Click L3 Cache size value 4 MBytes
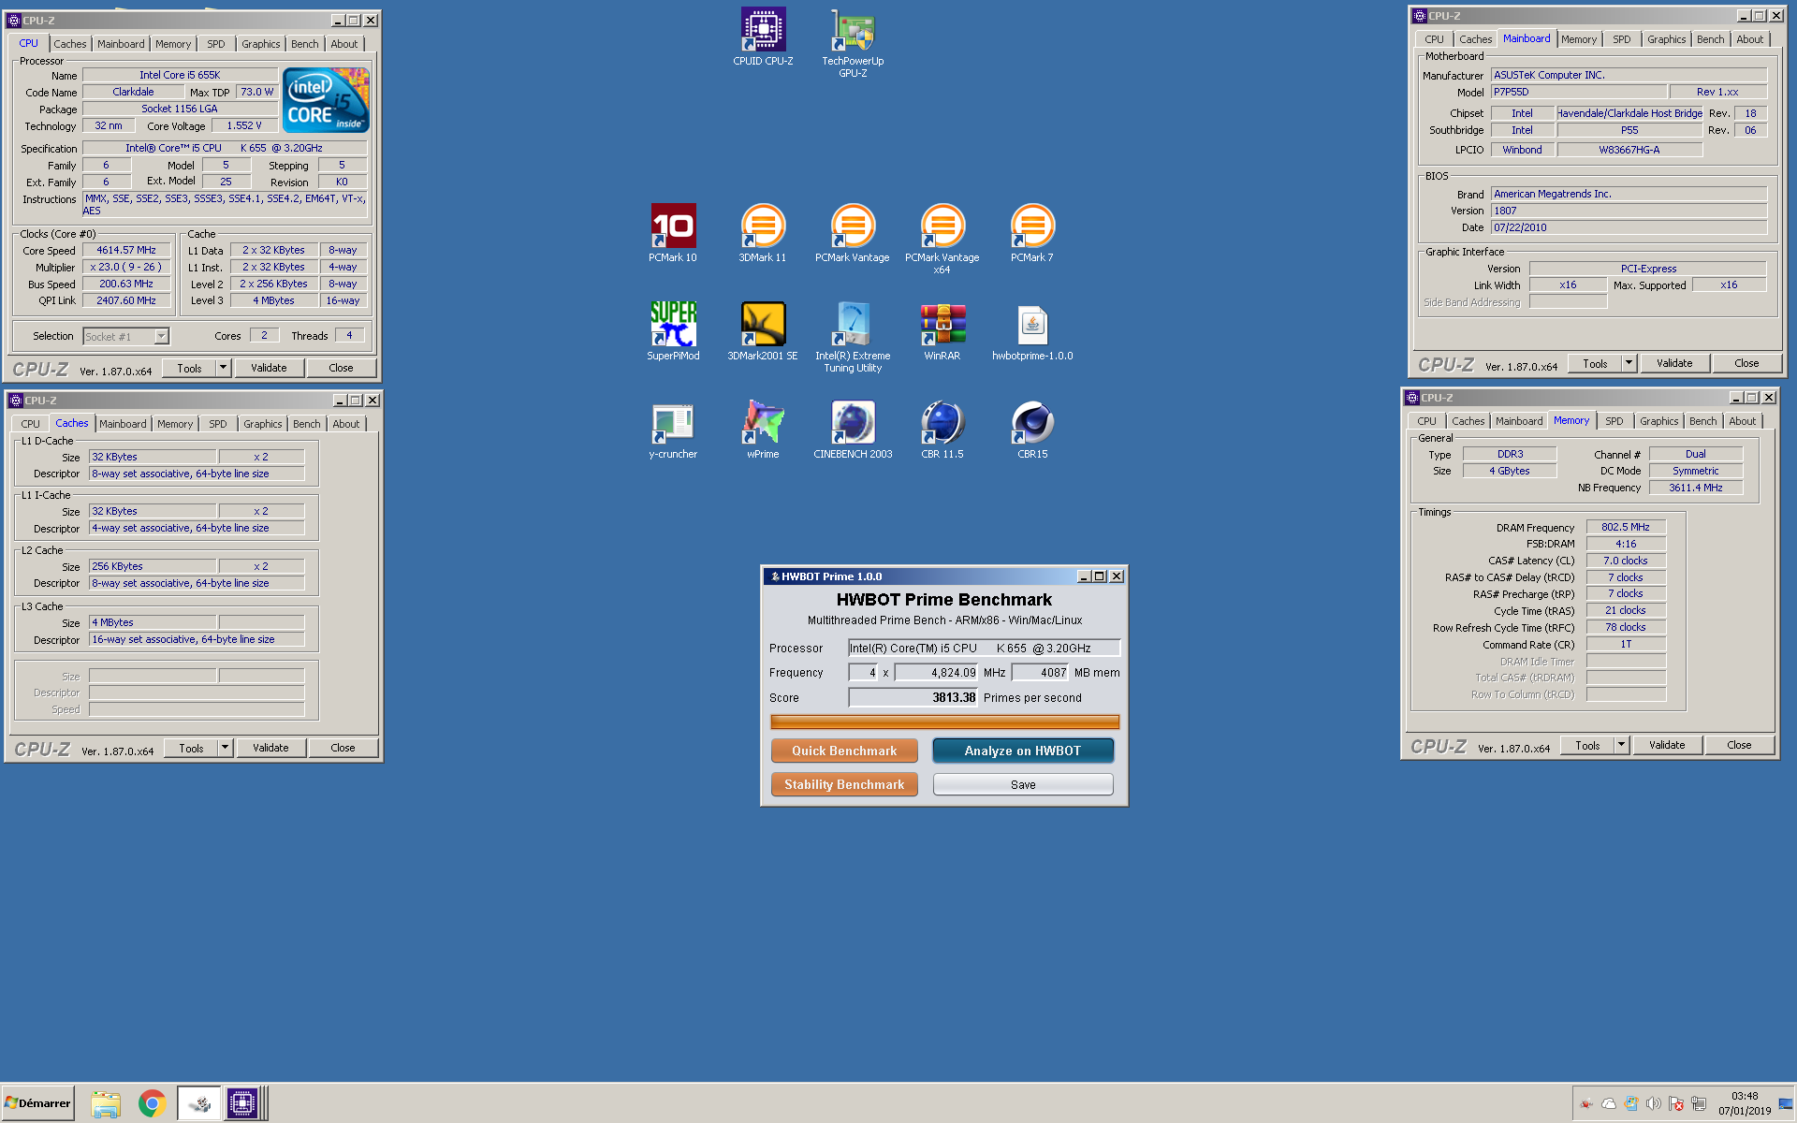 (153, 622)
